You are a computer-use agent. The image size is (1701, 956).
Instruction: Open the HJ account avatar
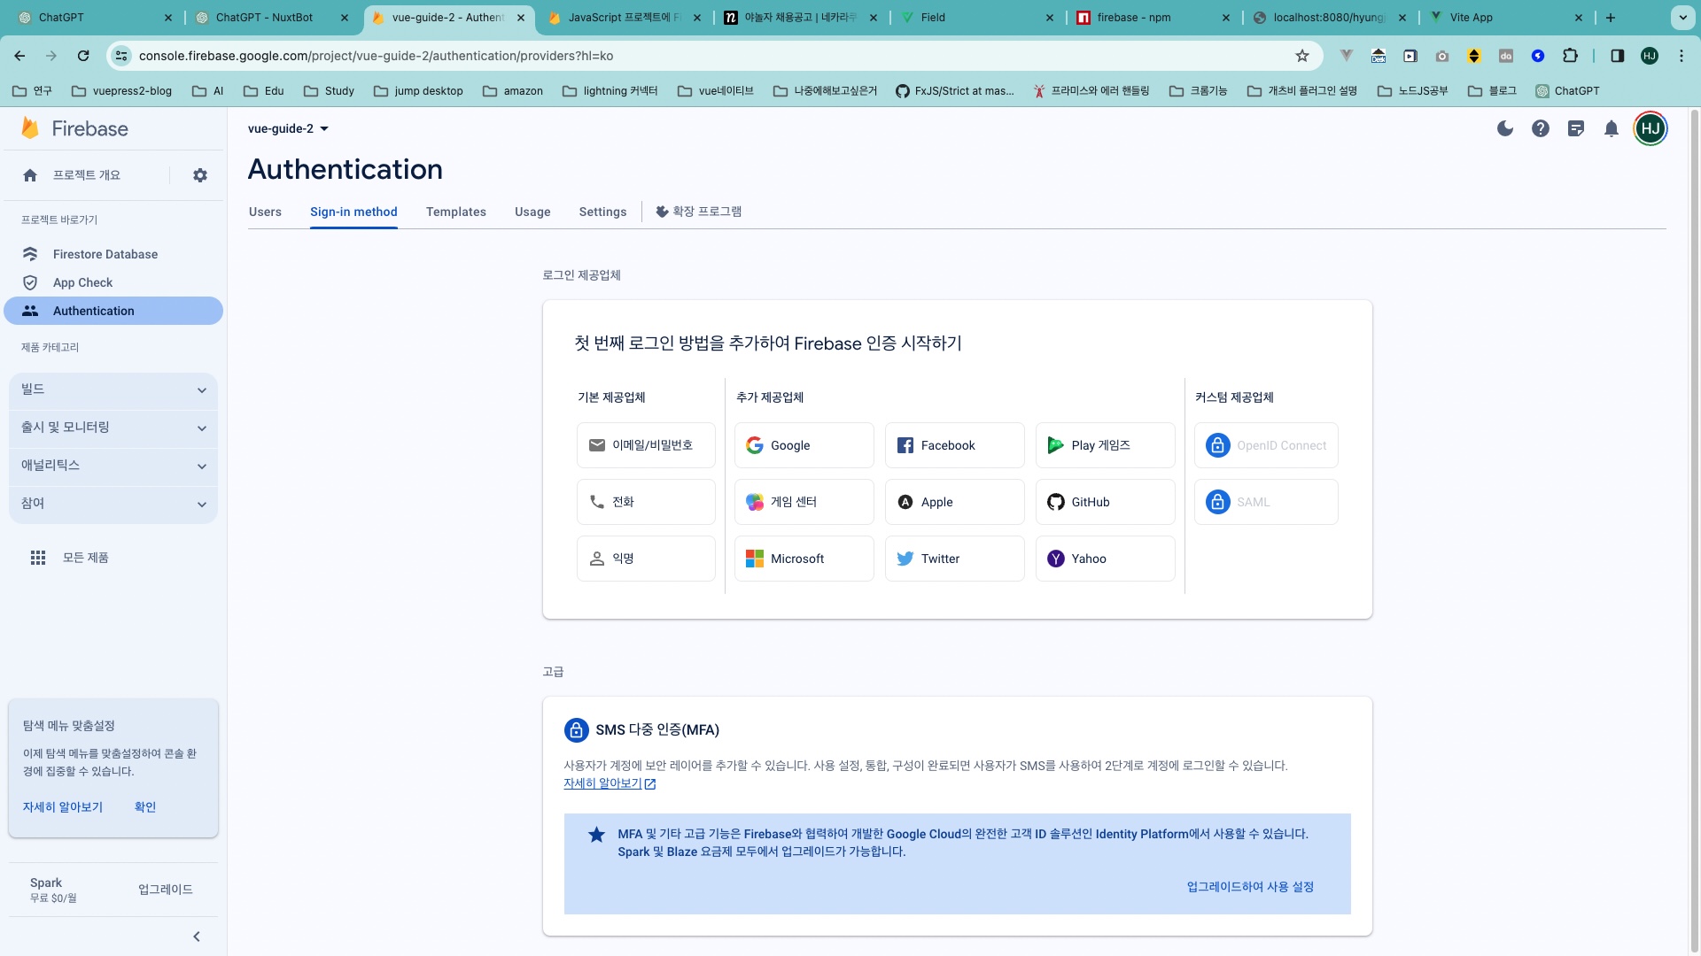coord(1651,128)
